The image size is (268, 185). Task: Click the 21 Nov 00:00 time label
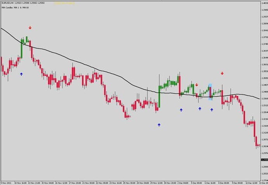tap(89, 183)
